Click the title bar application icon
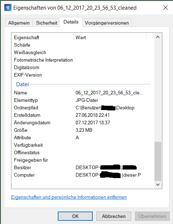This screenshot has width=173, height=224. (x=8, y=7)
